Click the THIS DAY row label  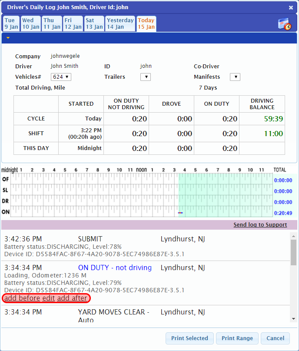coord(36,148)
